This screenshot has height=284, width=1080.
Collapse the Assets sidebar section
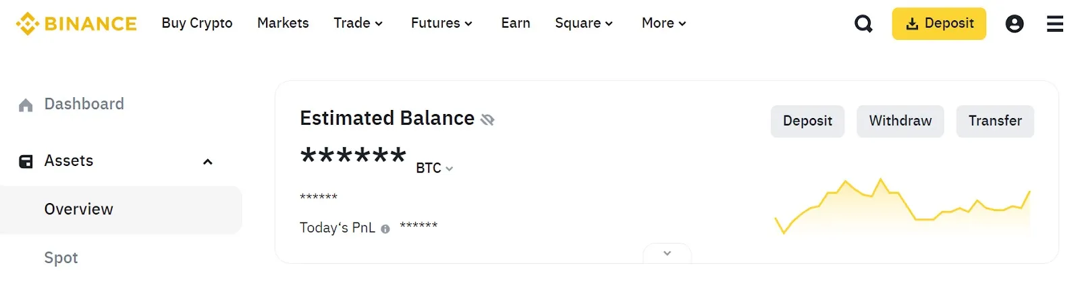click(x=208, y=161)
